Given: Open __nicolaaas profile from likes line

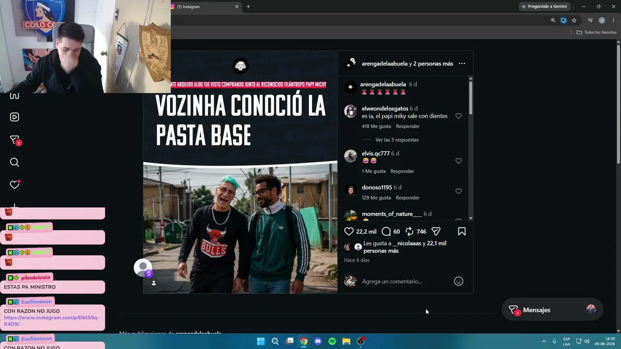Looking at the screenshot, I should pyautogui.click(x=407, y=243).
